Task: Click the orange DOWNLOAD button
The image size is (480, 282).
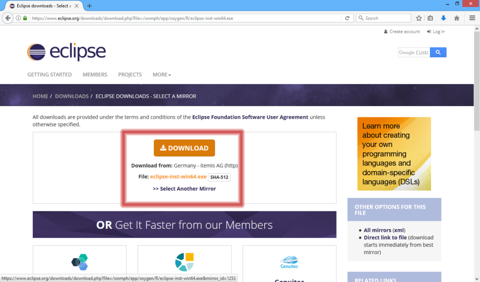Action: tap(184, 148)
